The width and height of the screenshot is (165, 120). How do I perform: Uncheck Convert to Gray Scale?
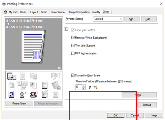pyautogui.click(x=73, y=75)
